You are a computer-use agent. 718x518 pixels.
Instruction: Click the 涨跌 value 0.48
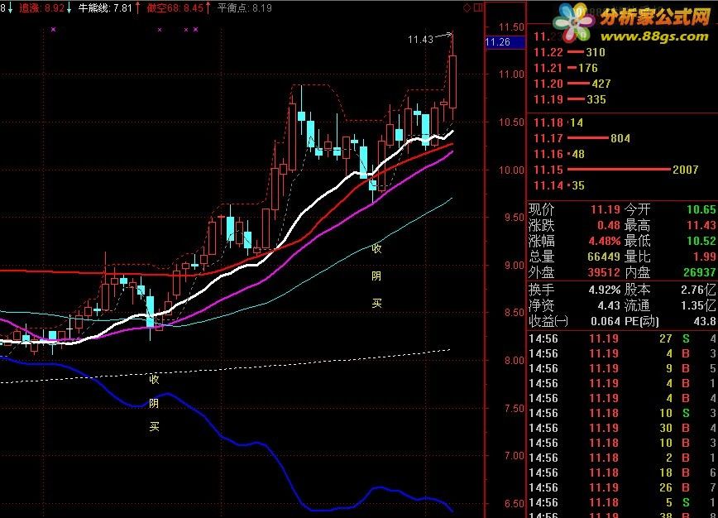(609, 226)
